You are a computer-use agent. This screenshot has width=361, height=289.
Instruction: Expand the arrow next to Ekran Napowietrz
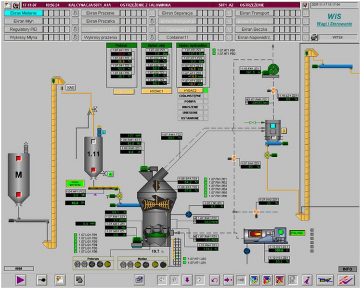[x=305, y=37]
